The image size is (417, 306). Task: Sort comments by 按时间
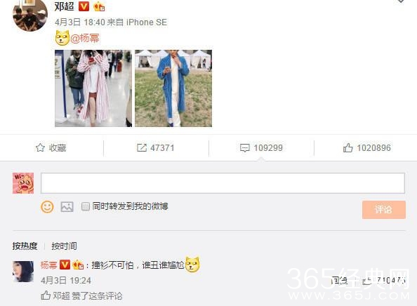click(64, 246)
